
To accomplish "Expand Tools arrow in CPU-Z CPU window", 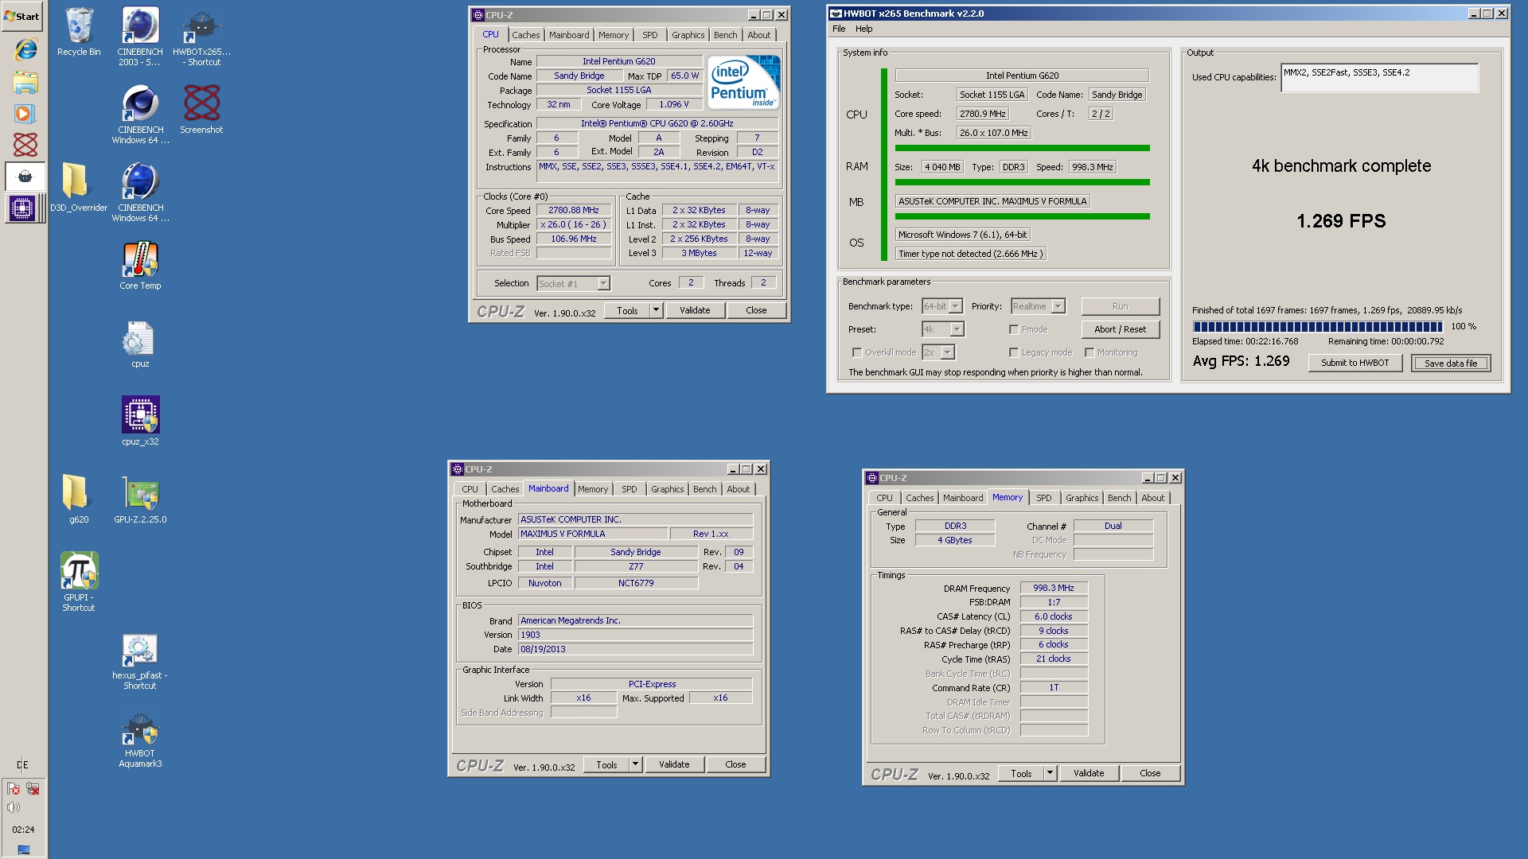I will (x=656, y=310).
